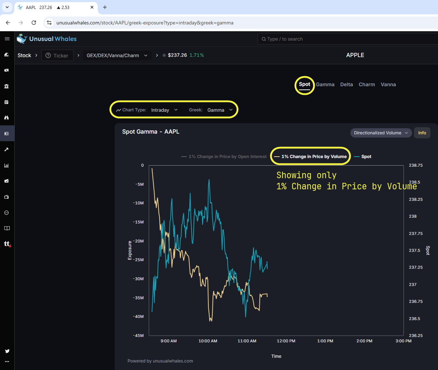Click the 1.71% change text
This screenshot has width=438, height=370.
point(197,55)
